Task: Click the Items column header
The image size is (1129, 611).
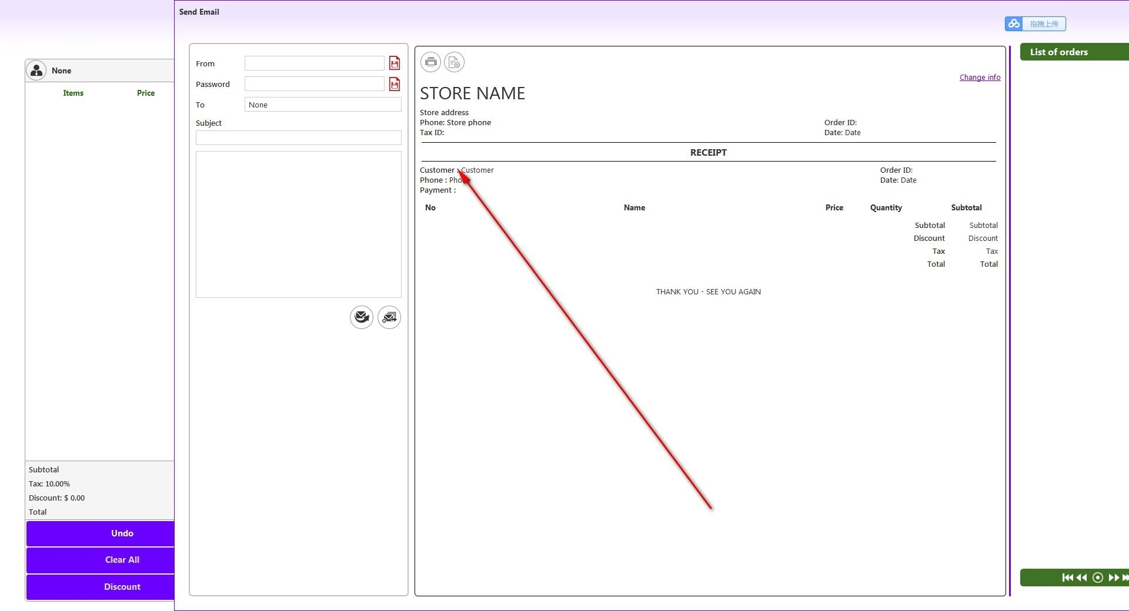Action: 74,93
